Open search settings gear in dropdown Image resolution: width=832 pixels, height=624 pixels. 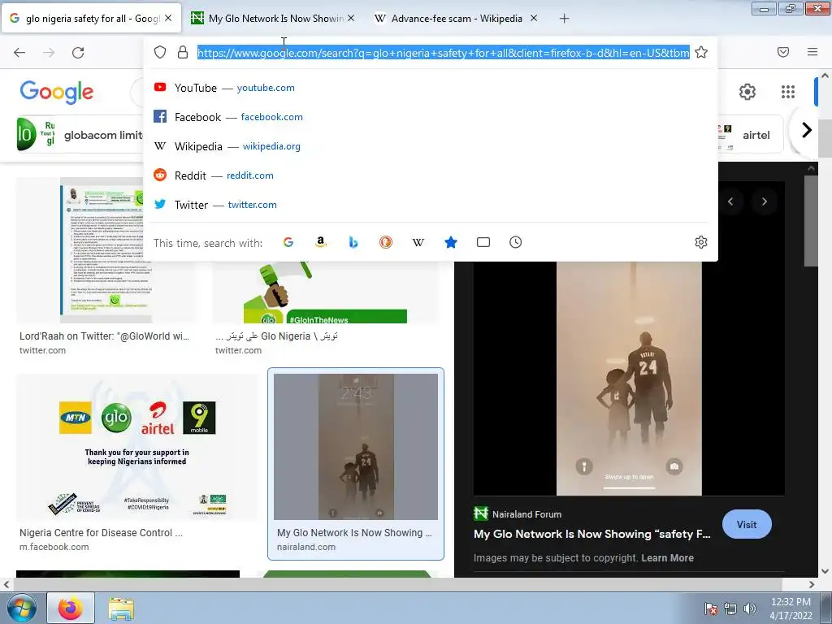[701, 242]
